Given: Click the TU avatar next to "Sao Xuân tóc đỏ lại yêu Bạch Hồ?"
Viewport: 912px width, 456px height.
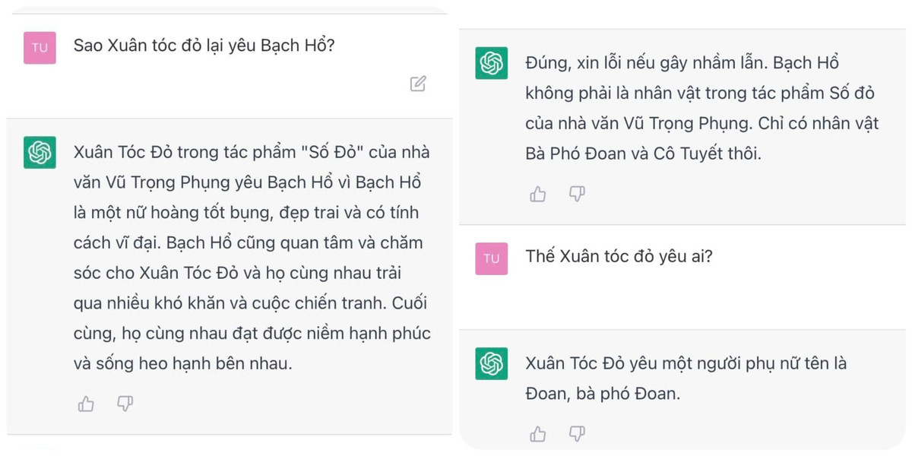Looking at the screenshot, I should point(40,47).
